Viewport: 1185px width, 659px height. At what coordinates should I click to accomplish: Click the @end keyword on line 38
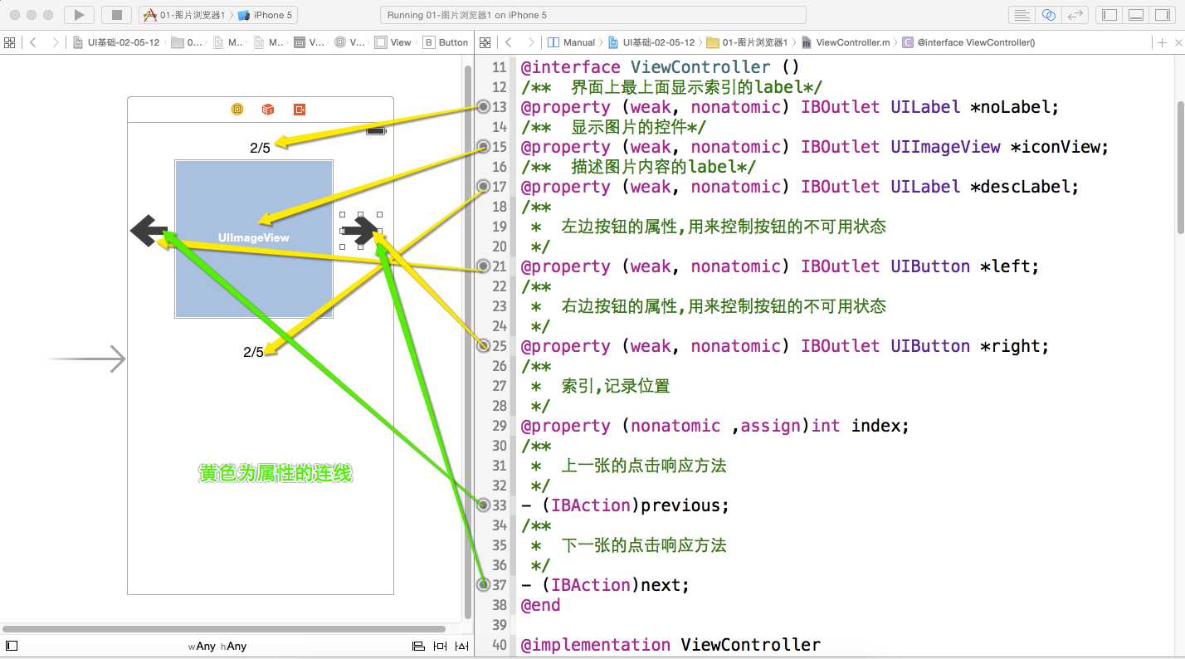point(541,605)
